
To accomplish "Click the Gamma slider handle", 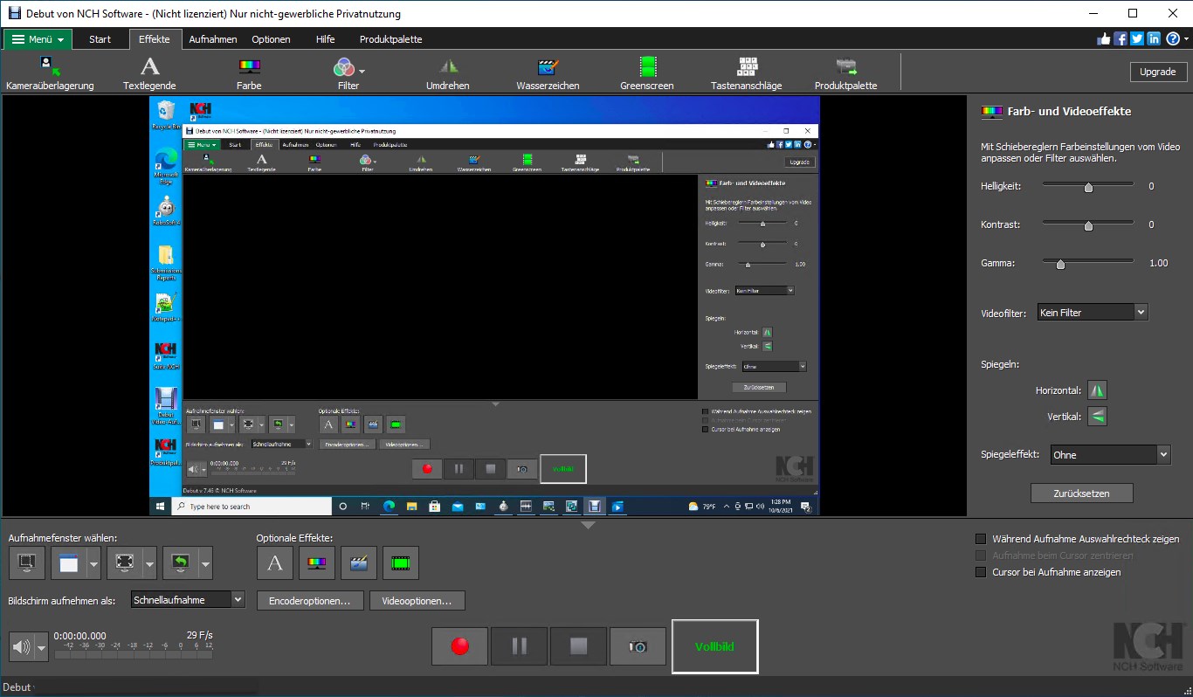I will click(x=1060, y=264).
